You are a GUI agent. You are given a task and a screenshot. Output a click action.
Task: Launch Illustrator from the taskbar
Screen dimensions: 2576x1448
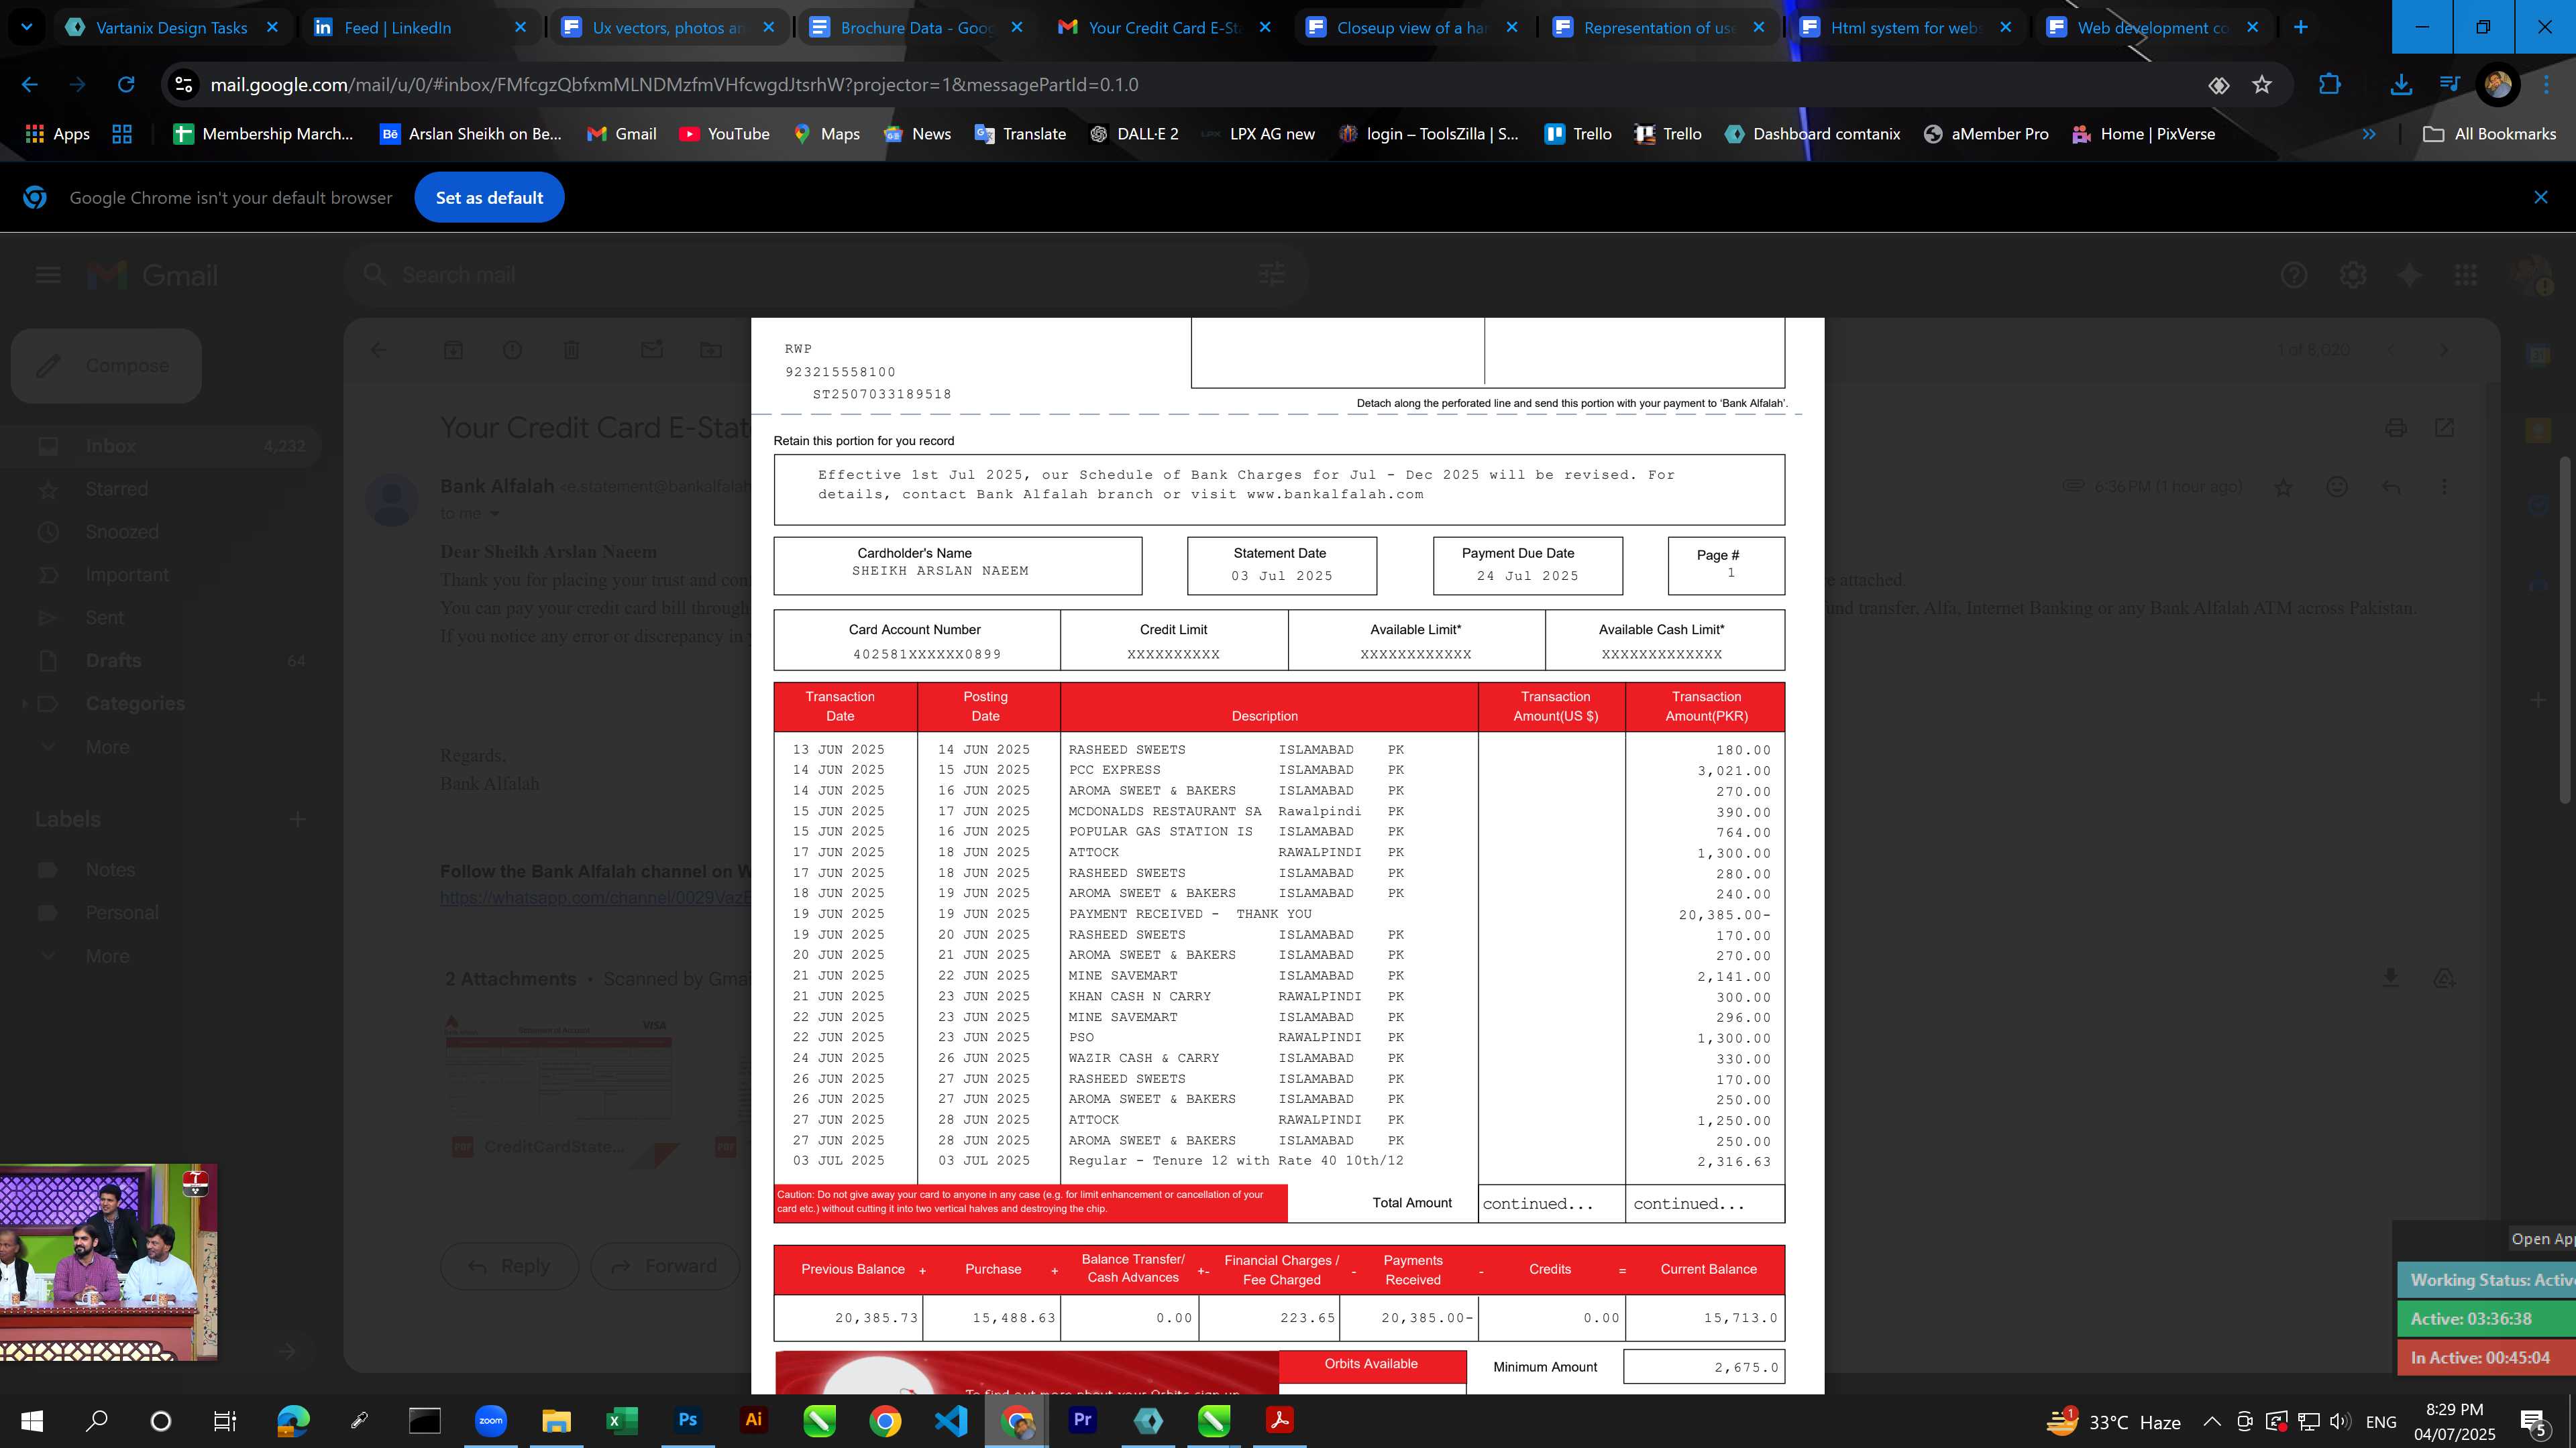[753, 1420]
